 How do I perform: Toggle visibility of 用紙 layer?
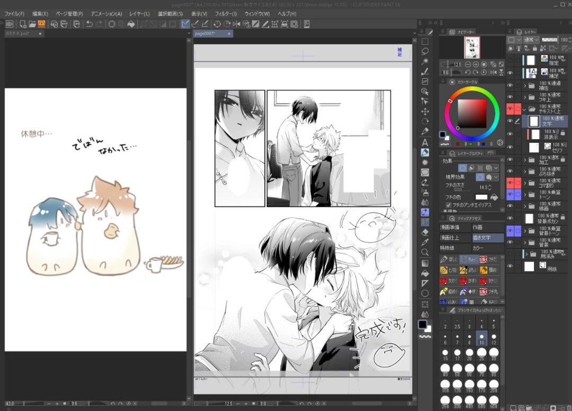(x=510, y=267)
